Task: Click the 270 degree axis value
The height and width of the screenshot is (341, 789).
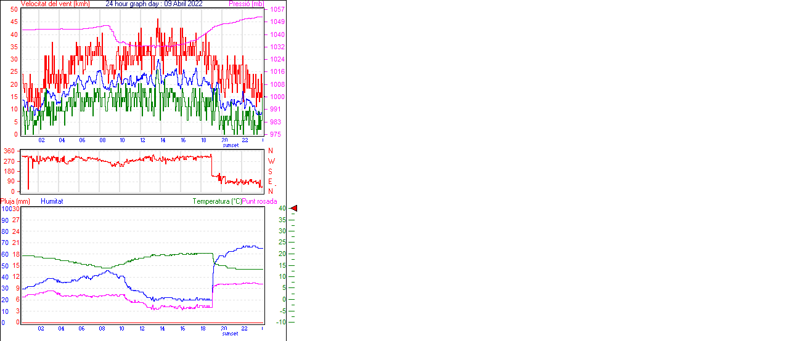Action: [x=9, y=161]
